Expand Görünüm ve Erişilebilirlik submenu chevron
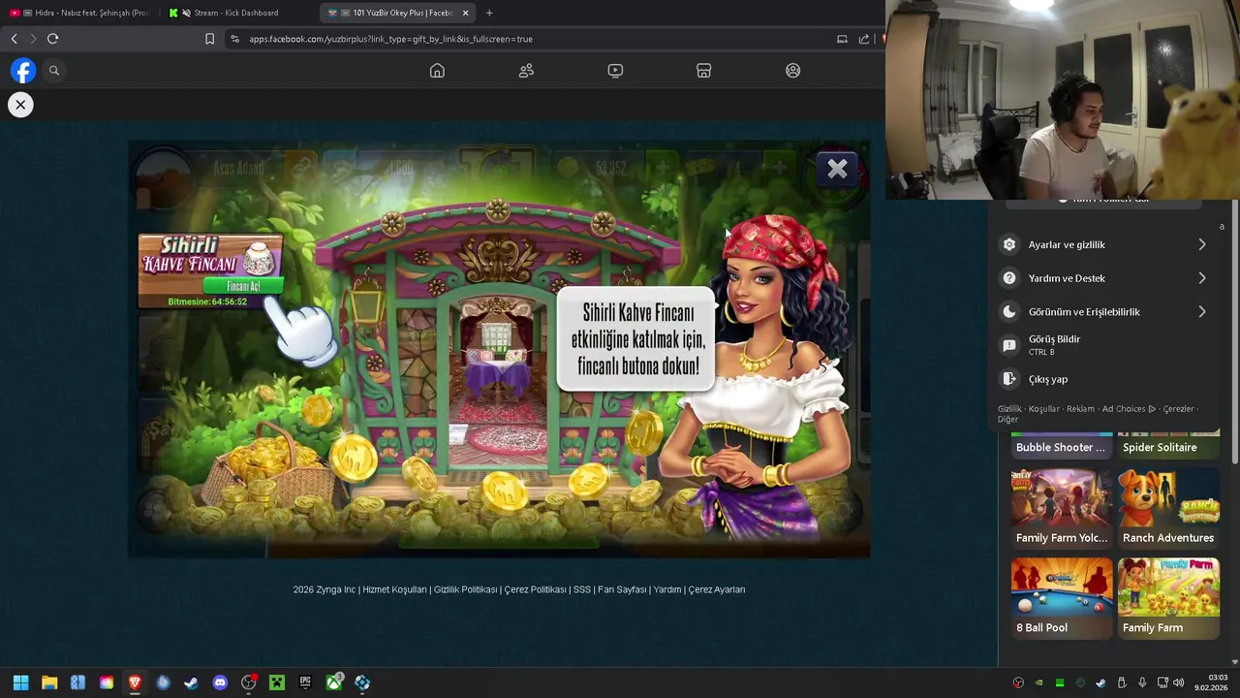Image resolution: width=1240 pixels, height=698 pixels. [1202, 312]
